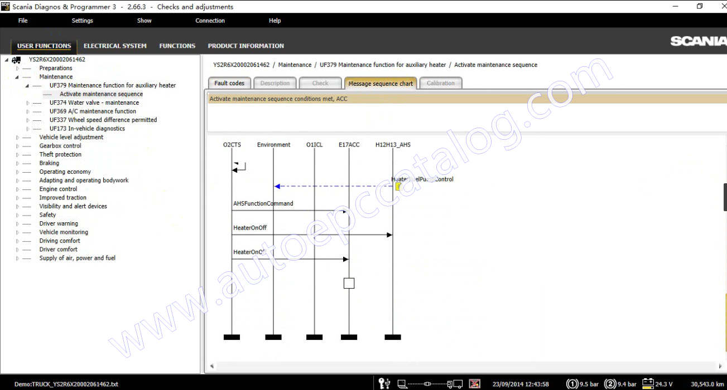Expand the Gearbox control node
The image size is (727, 390).
pos(17,146)
